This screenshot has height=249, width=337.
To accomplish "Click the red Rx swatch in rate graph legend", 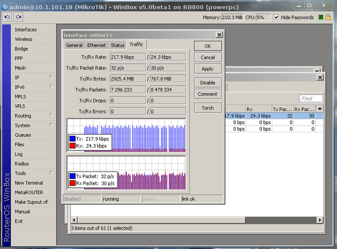I will pos(73,146).
